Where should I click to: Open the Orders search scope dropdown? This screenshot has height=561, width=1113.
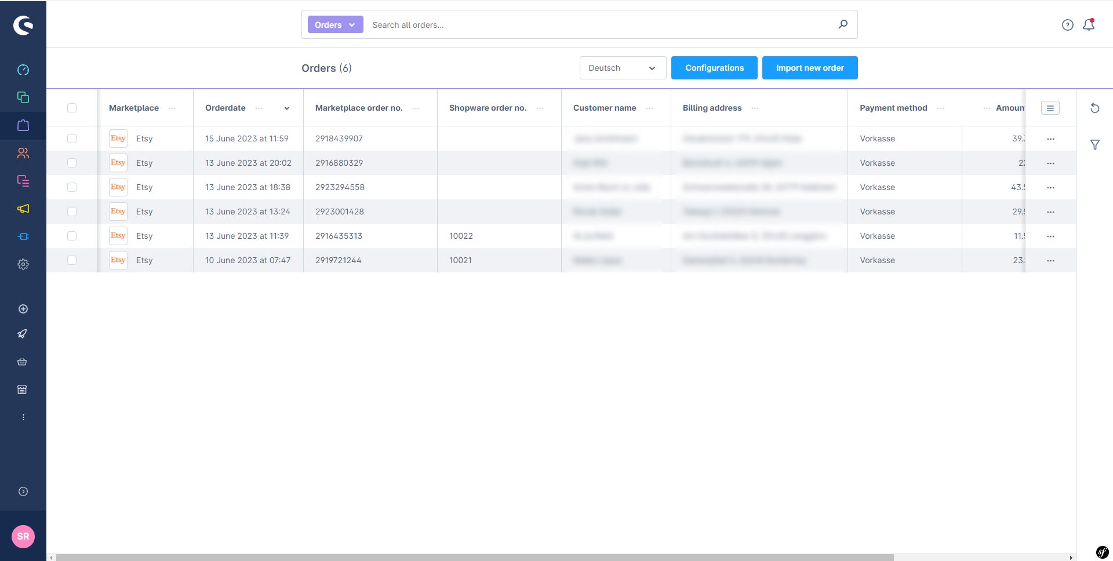click(x=335, y=24)
